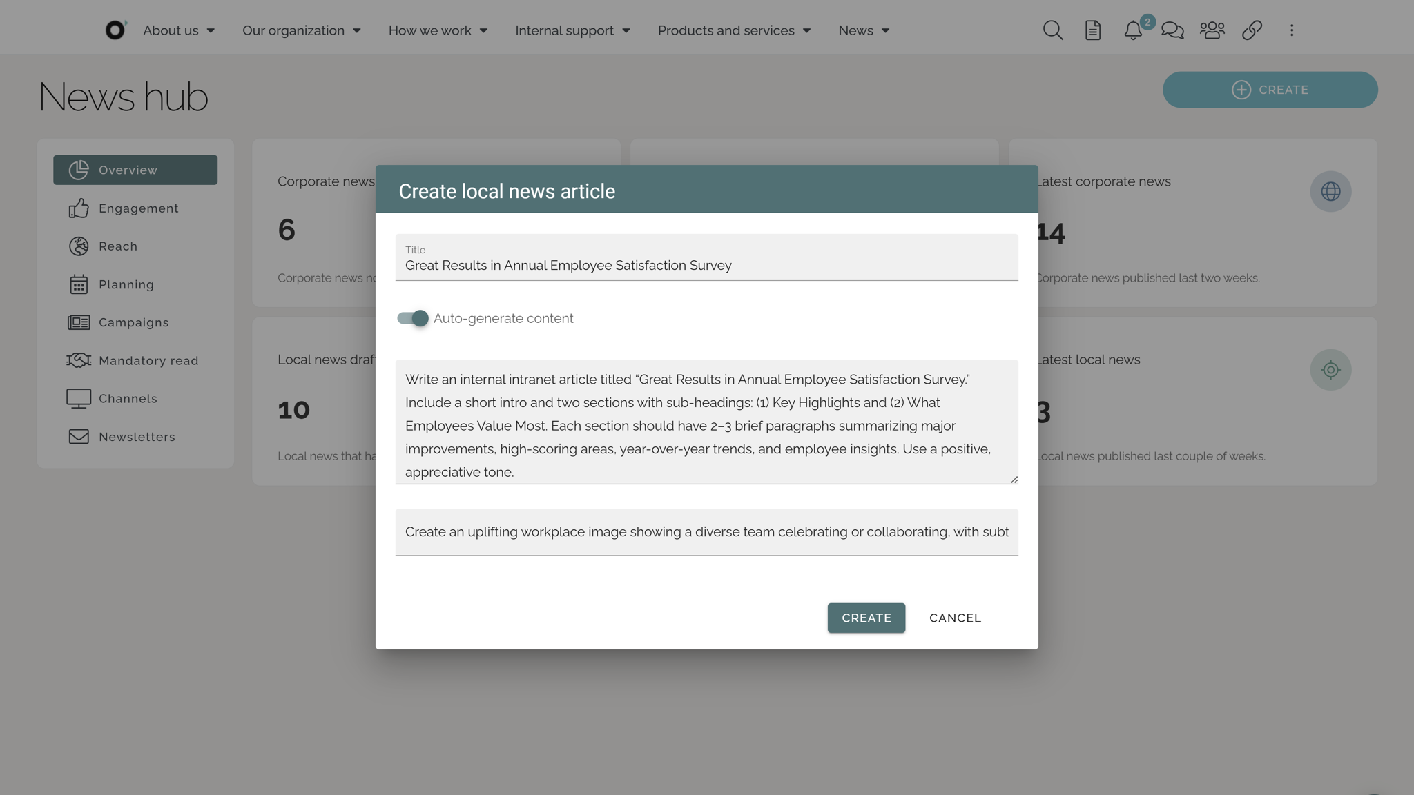Turn off Auto-generate content toggle
The image size is (1414, 795).
tap(413, 318)
